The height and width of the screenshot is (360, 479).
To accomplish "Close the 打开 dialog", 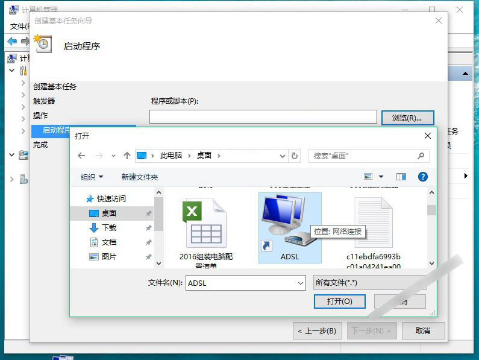I will coord(428,136).
